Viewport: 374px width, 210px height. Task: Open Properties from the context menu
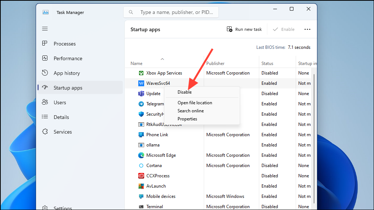coord(187,119)
